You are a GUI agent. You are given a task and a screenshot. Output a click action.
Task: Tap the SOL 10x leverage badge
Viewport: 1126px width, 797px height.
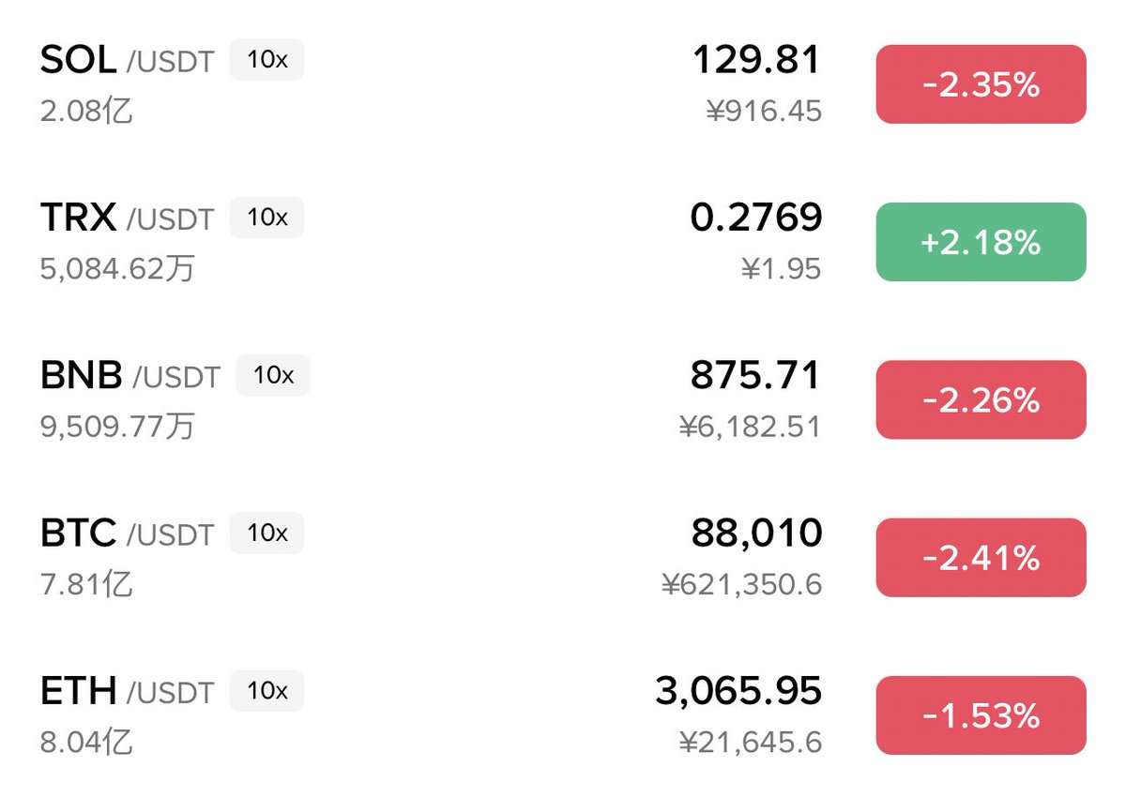click(267, 60)
